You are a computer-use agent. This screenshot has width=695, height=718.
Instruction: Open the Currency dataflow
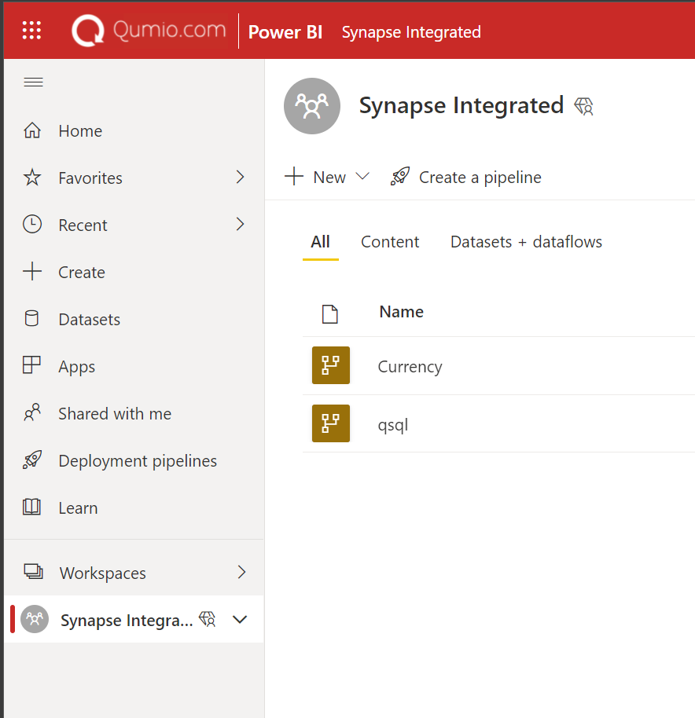click(410, 366)
